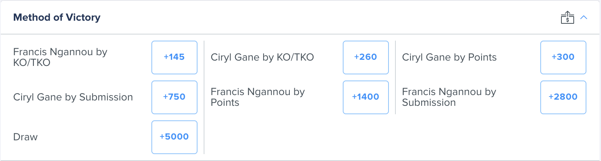Click the Method of Victory heading
Viewport: 601px width, 161px height.
click(57, 17)
